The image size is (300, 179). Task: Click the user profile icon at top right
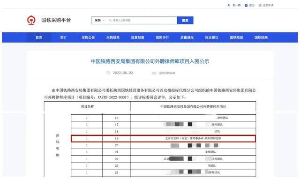(228, 5)
